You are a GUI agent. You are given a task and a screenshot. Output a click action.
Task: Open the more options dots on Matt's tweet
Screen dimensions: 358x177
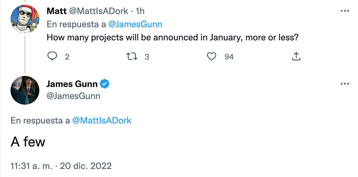click(x=345, y=11)
